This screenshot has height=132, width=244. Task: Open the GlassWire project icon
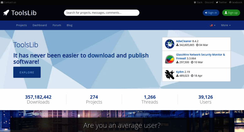click(x=170, y=59)
